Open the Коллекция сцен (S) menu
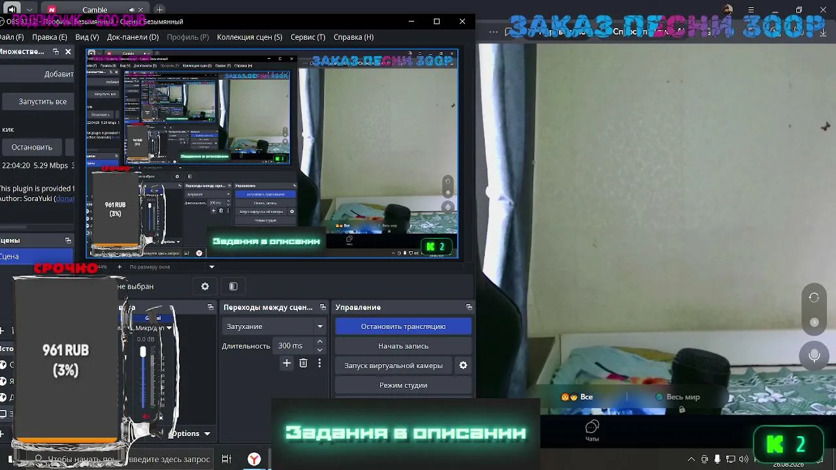The height and width of the screenshot is (470, 836). [249, 37]
